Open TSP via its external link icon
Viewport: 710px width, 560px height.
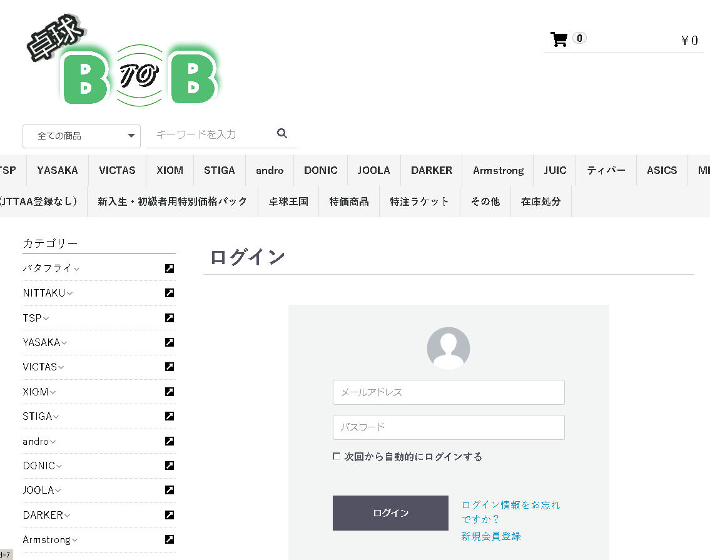169,318
